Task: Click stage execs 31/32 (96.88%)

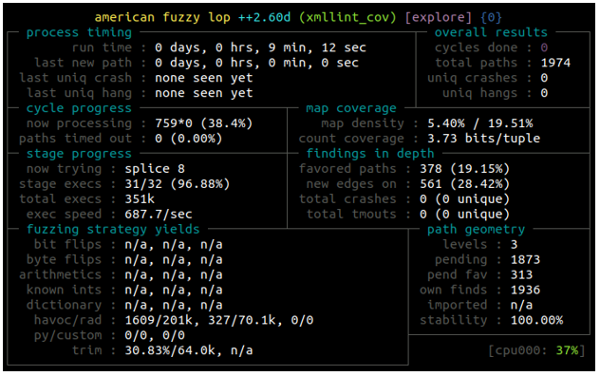Action: click(178, 184)
